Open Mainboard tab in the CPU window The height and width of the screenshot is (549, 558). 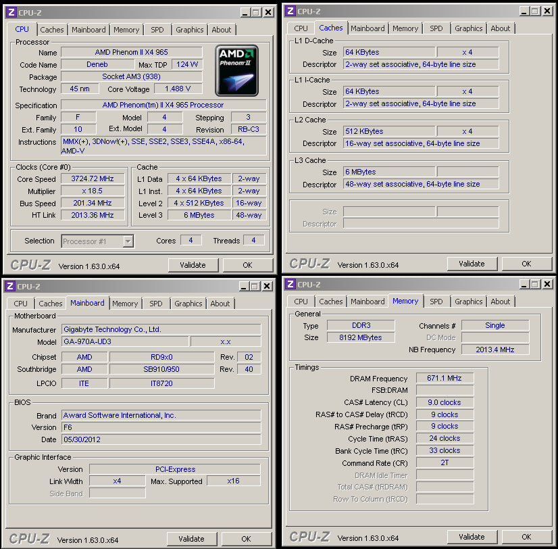[x=88, y=30]
